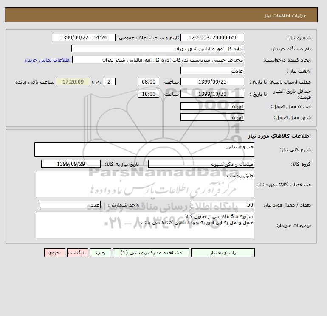Image resolution: width=327 pixels, height=316 pixels.
Task: Click label ایجاد کننده درخواست
Action: pyautogui.click(x=287, y=60)
